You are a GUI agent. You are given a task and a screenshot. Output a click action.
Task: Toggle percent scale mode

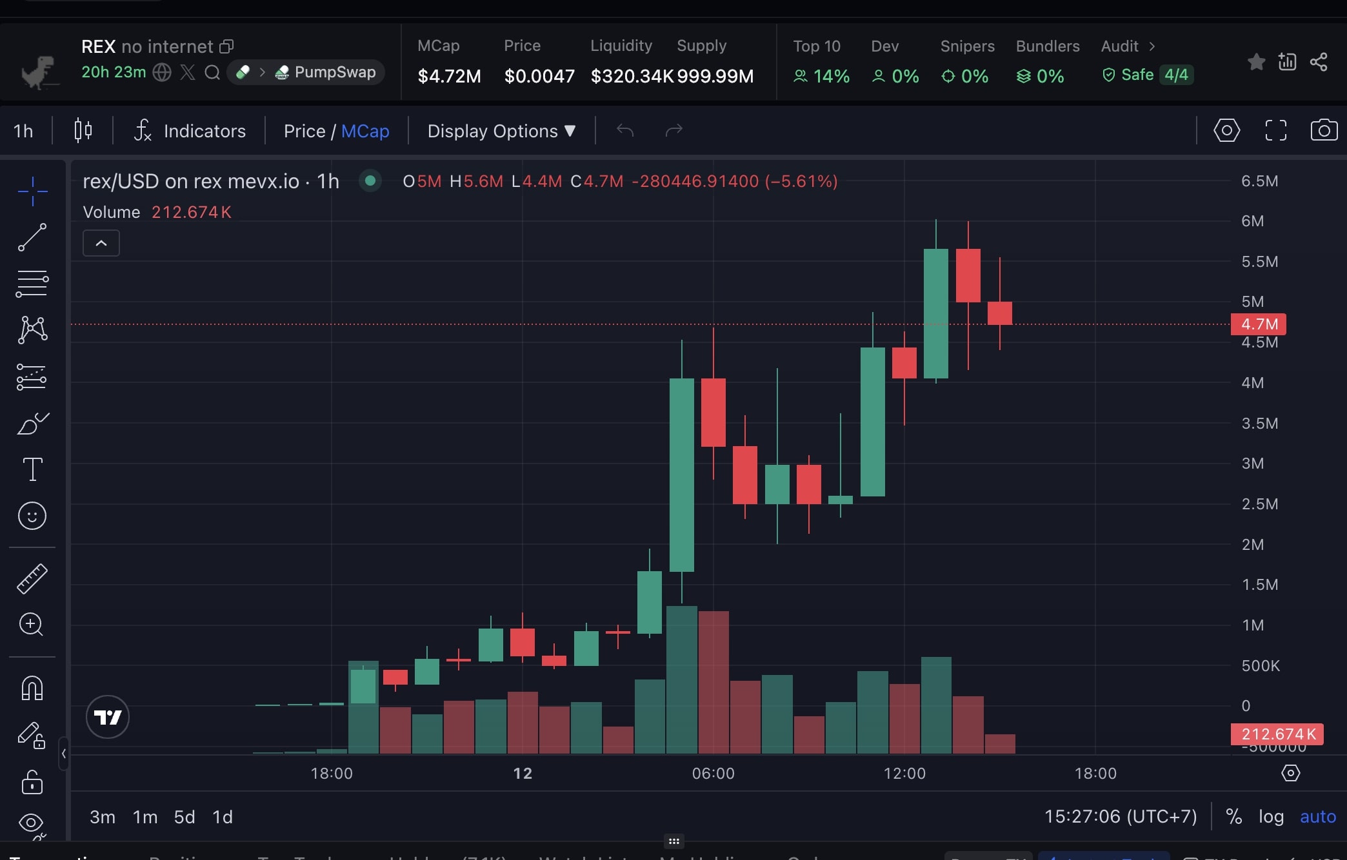point(1234,817)
